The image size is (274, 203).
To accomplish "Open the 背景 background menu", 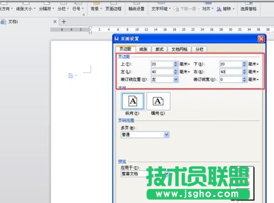I will pyautogui.click(x=96, y=8).
